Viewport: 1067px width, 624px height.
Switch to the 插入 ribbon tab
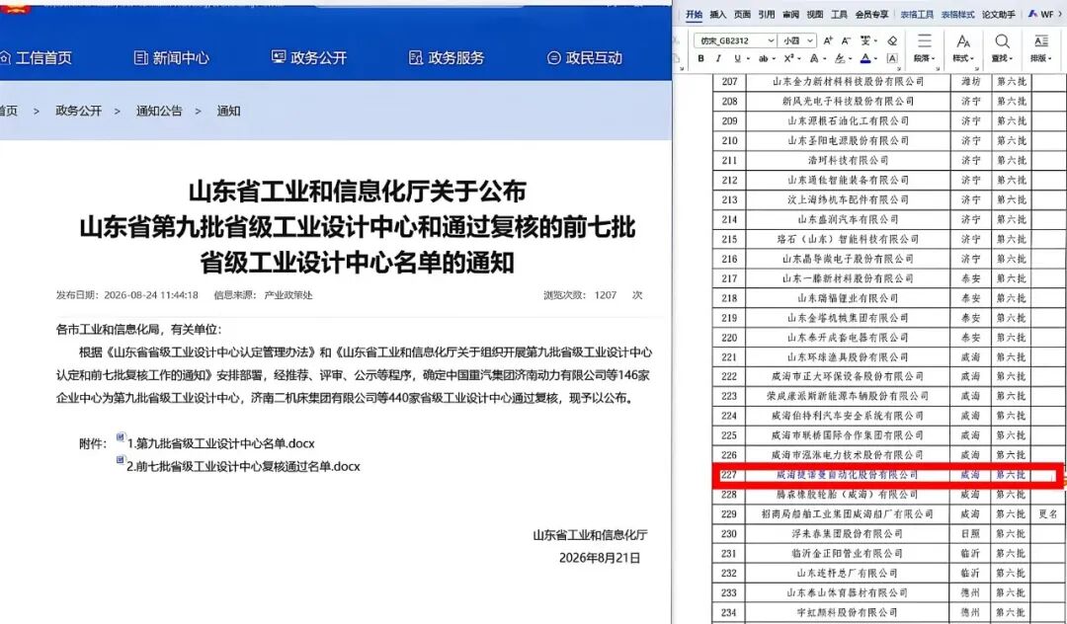pyautogui.click(x=718, y=14)
